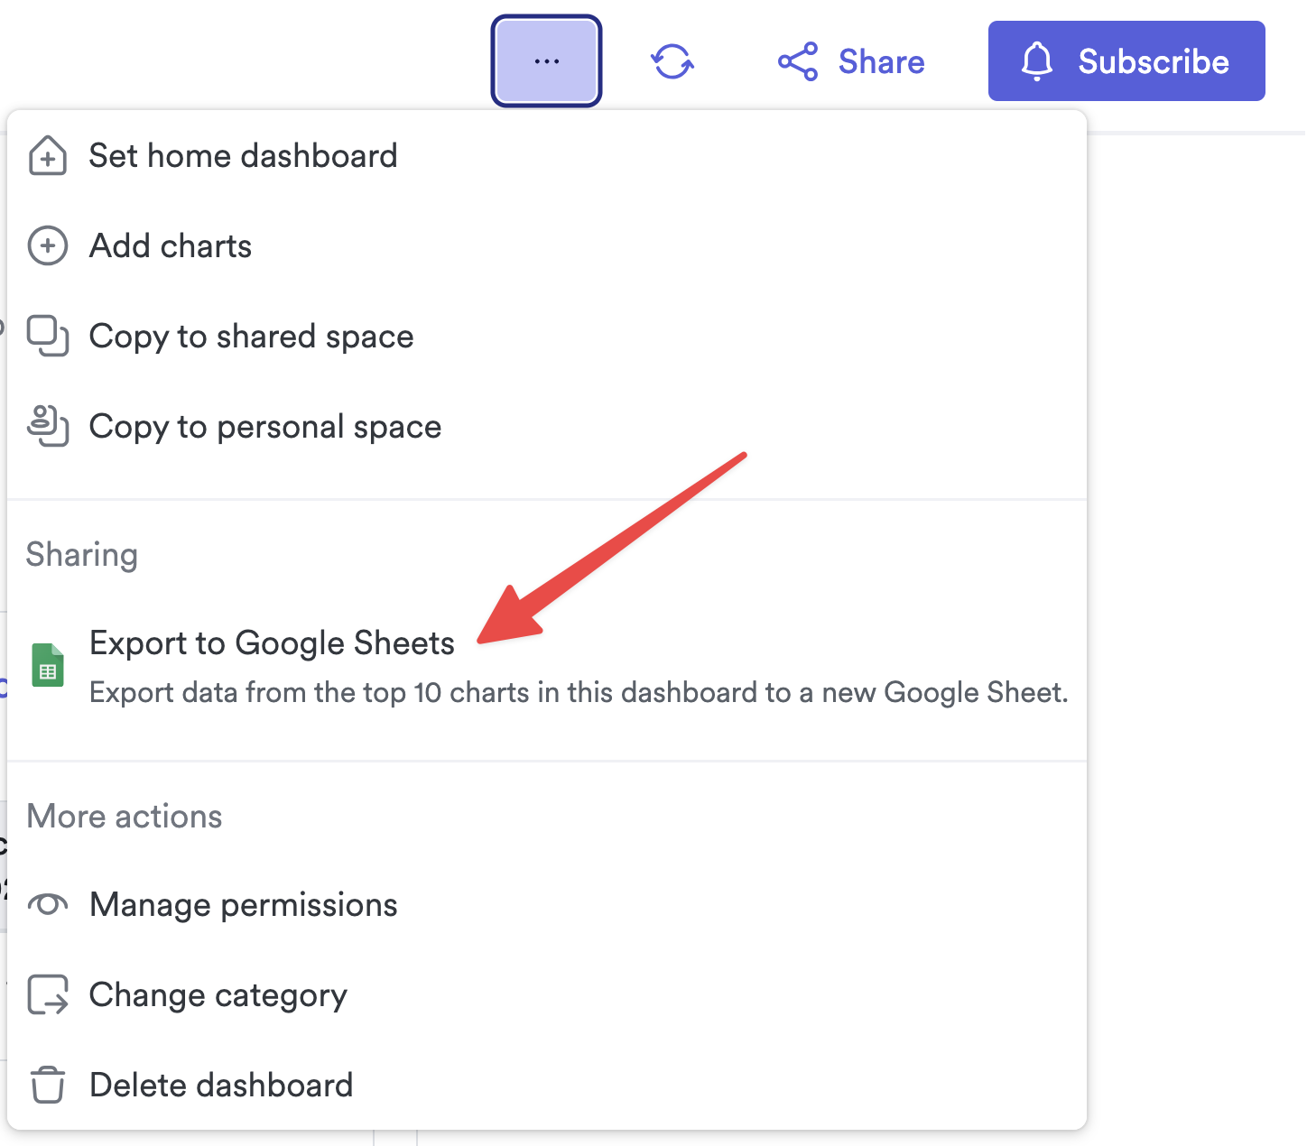The height and width of the screenshot is (1146, 1307).
Task: Click the plus icon beside Add charts
Action: click(47, 245)
